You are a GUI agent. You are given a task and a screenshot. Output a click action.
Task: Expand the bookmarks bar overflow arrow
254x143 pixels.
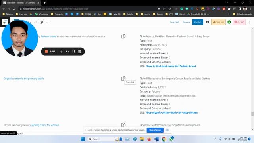click(229, 14)
